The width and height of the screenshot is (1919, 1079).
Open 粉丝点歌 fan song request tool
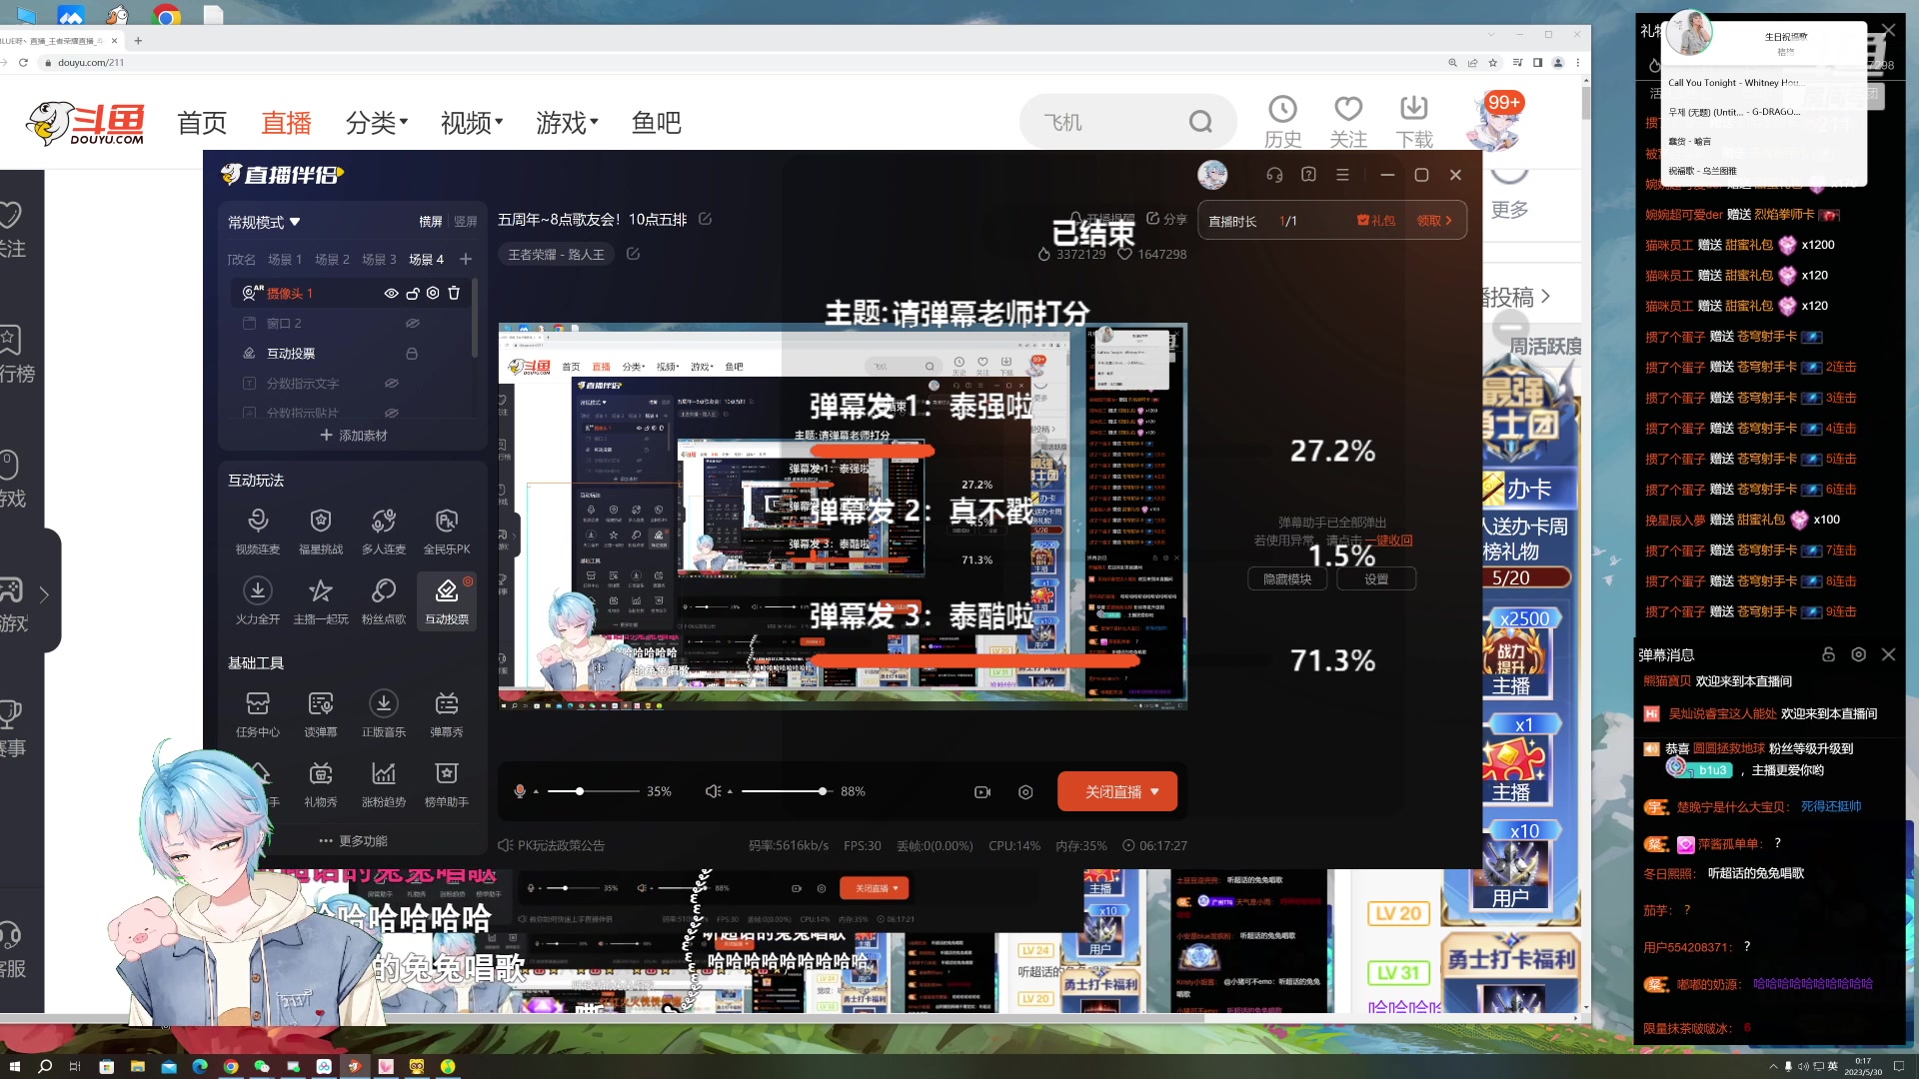(x=383, y=599)
